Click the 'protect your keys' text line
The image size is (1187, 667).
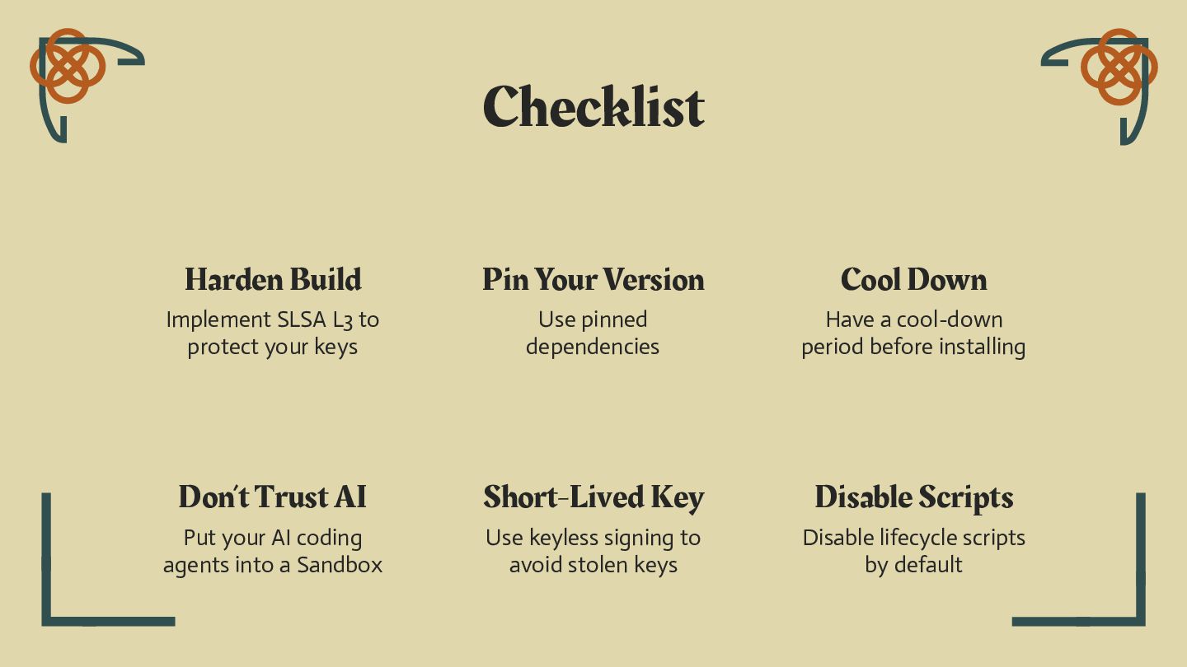coord(273,347)
